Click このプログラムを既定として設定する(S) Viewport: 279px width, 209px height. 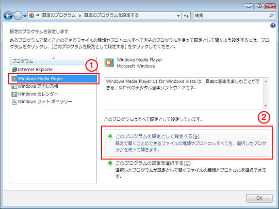pos(187,143)
